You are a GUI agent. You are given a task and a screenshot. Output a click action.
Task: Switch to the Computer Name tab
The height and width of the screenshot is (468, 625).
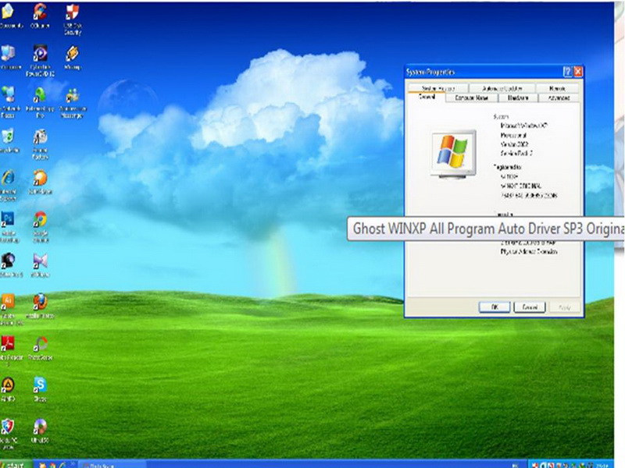pyautogui.click(x=472, y=98)
